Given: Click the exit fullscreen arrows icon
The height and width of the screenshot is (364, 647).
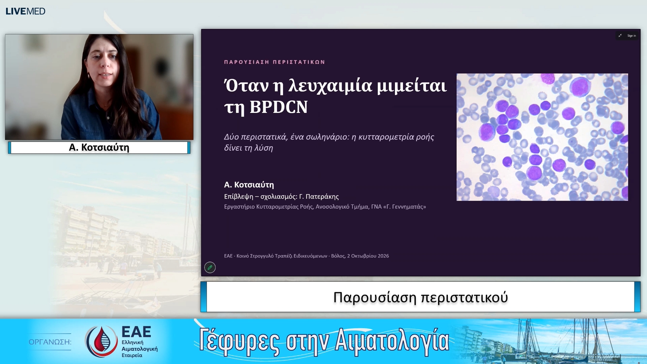Looking at the screenshot, I should [620, 35].
